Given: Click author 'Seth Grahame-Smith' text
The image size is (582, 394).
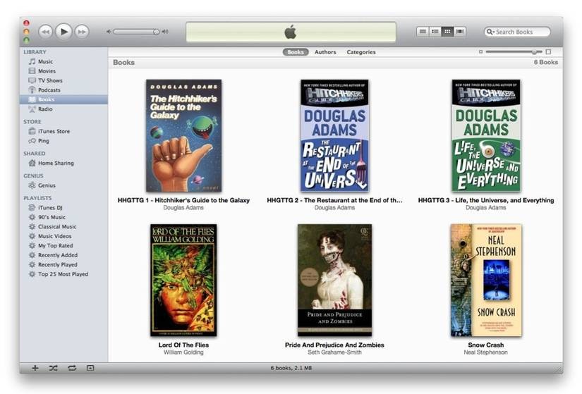Looking at the screenshot, I should tap(334, 352).
